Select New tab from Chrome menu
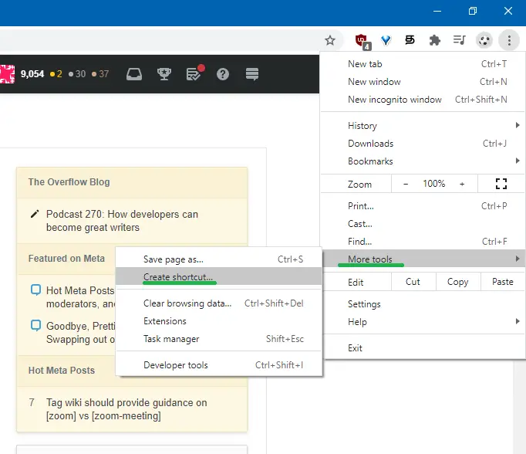526x454 pixels. [x=423, y=64]
